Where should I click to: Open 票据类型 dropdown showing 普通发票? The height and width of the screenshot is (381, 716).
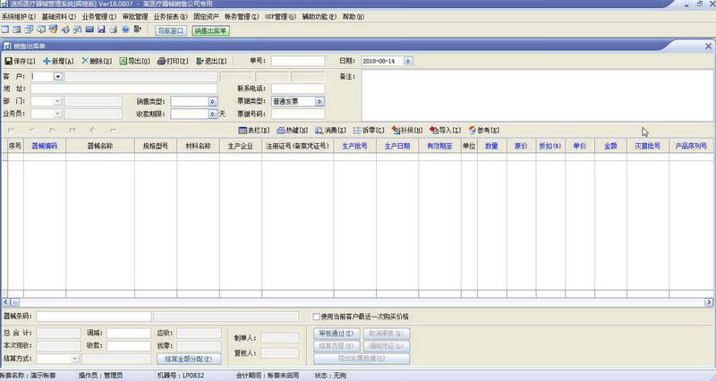(x=320, y=101)
